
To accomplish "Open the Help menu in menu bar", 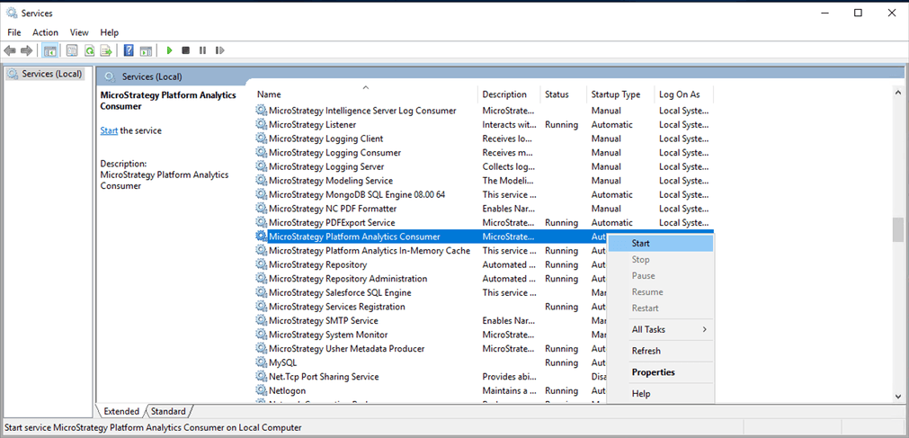I will [x=110, y=32].
